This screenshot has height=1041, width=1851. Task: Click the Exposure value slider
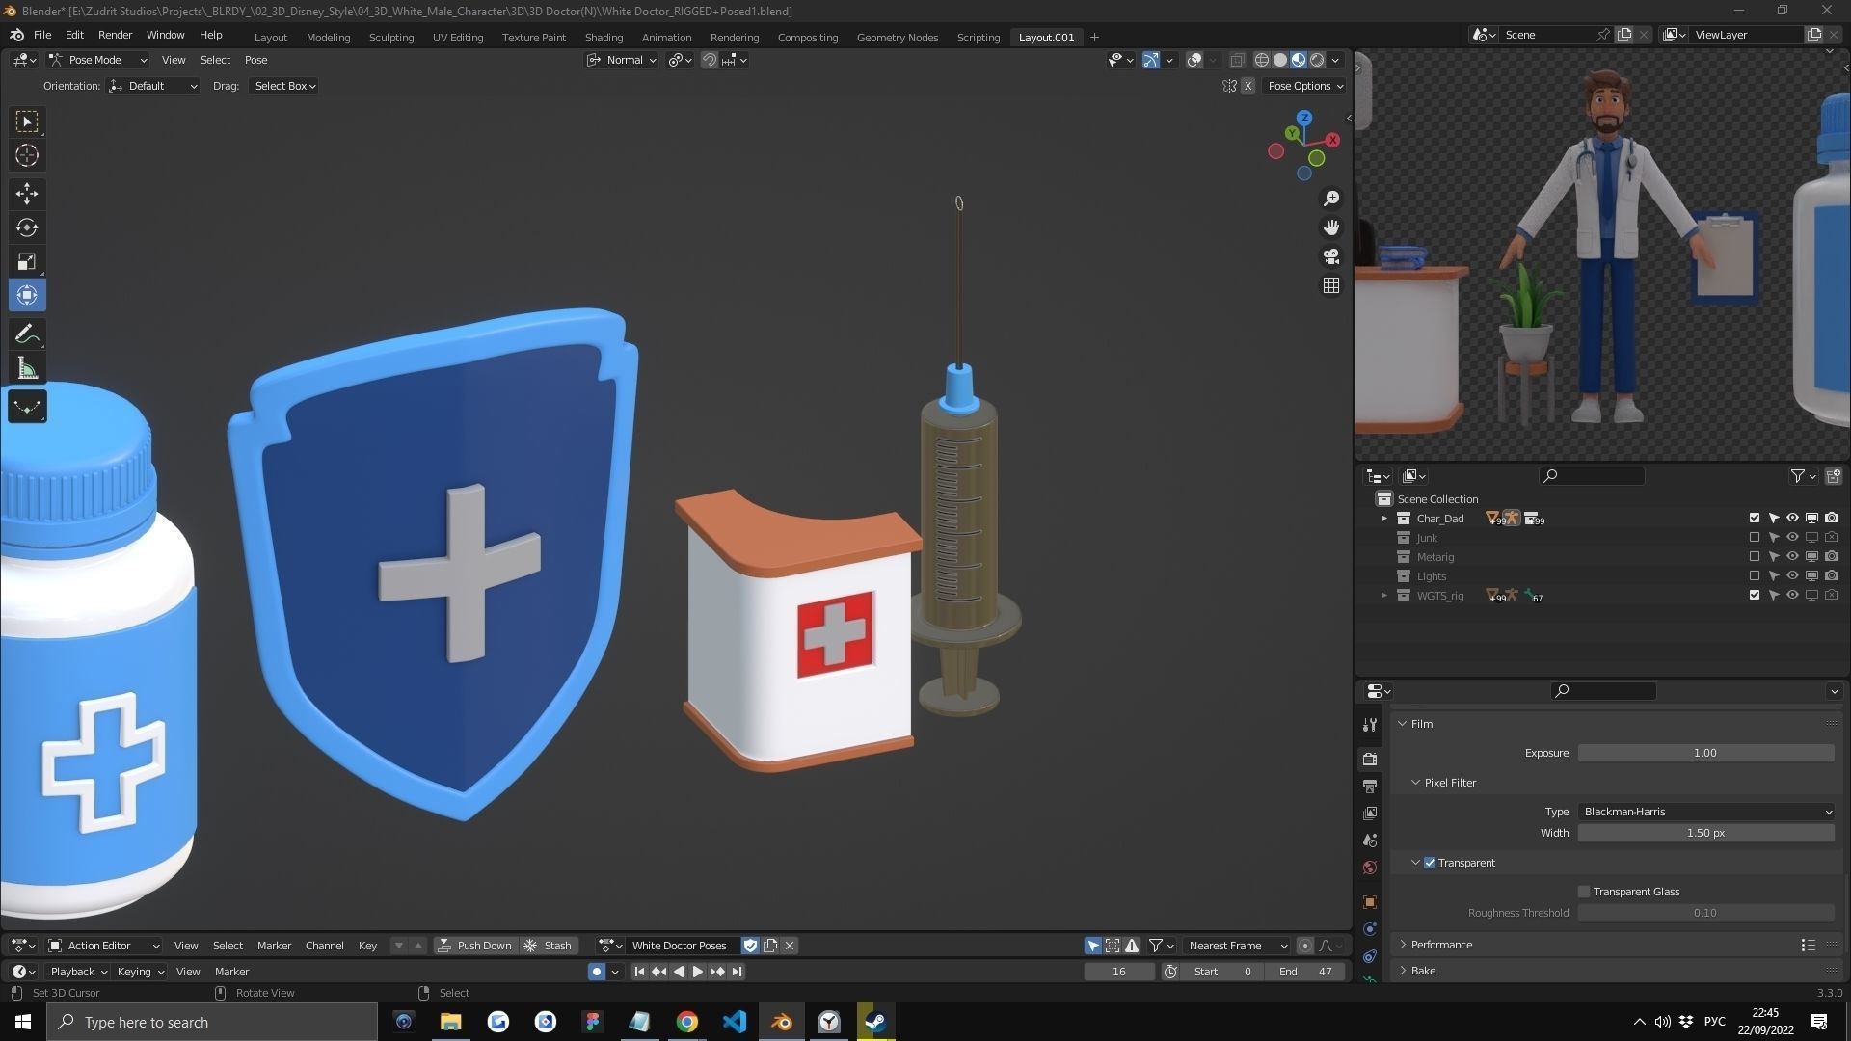[1704, 753]
